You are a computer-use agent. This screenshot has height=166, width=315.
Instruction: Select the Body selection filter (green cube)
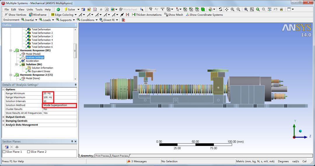pyautogui.click(x=203, y=9)
